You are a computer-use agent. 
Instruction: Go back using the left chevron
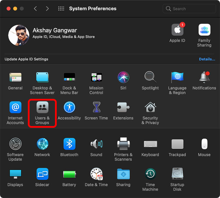click(x=35, y=9)
